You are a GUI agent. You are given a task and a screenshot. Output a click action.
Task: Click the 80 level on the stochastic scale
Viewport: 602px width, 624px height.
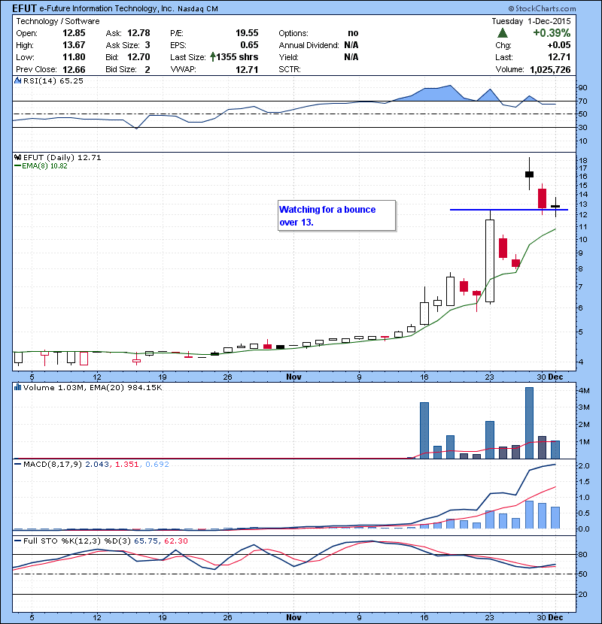point(582,554)
